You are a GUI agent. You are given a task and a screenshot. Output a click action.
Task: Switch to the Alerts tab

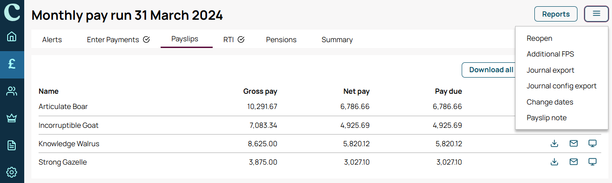coord(52,39)
